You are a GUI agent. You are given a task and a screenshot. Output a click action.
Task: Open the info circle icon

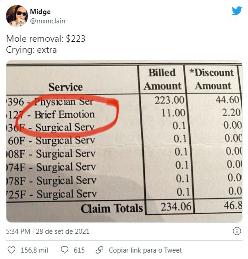click(x=237, y=231)
